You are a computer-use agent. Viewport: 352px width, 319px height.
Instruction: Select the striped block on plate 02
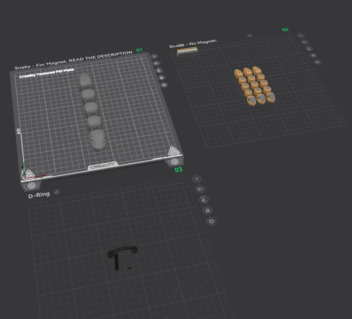pos(187,51)
